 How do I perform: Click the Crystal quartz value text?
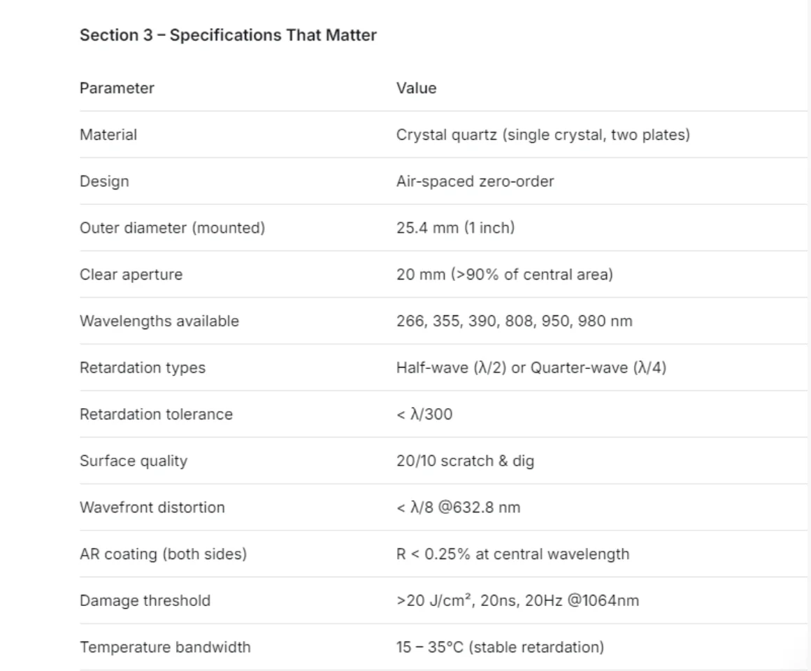tap(543, 134)
